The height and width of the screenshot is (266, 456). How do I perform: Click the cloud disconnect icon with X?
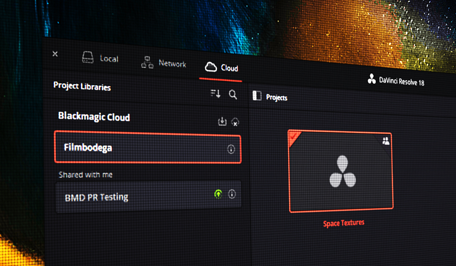point(235,122)
